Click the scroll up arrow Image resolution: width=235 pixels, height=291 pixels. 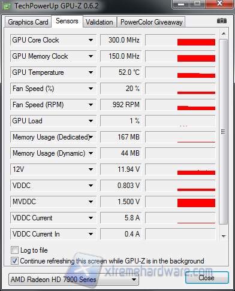[224, 34]
